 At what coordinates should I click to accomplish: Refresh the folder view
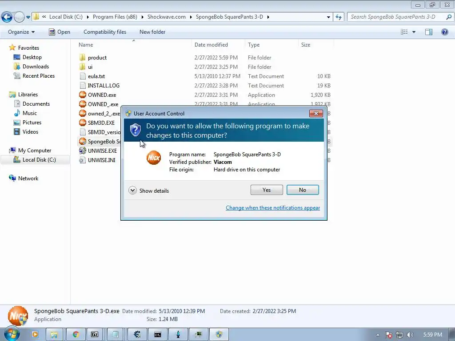coord(338,17)
